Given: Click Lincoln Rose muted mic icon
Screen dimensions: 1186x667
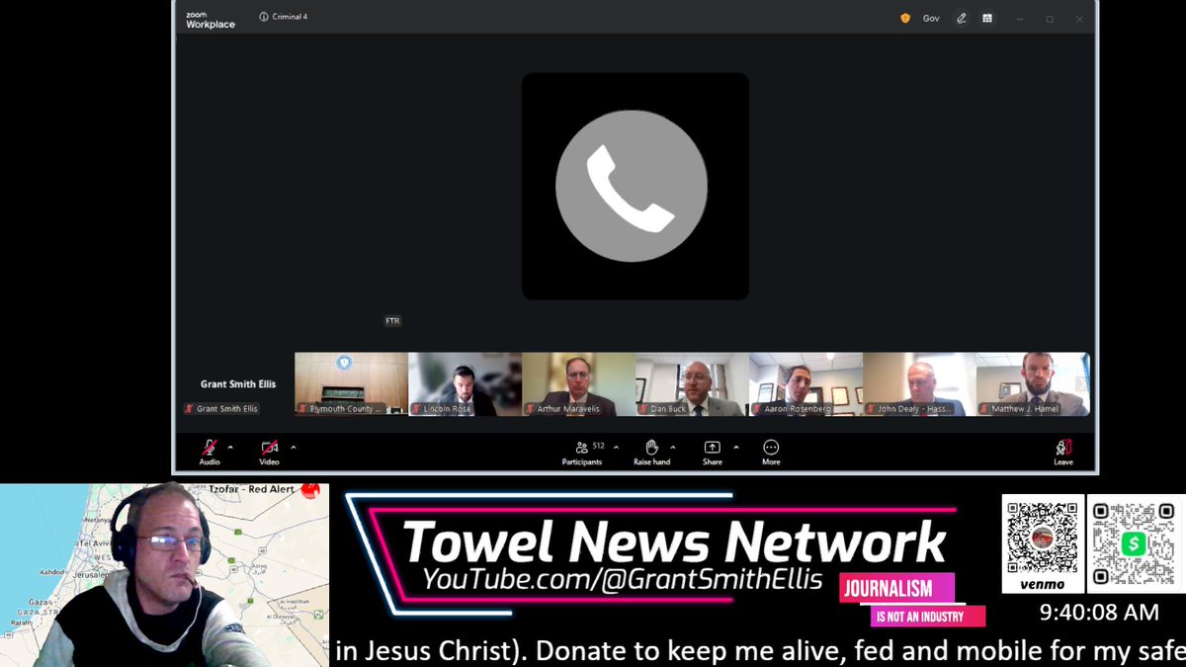Looking at the screenshot, I should click(416, 408).
